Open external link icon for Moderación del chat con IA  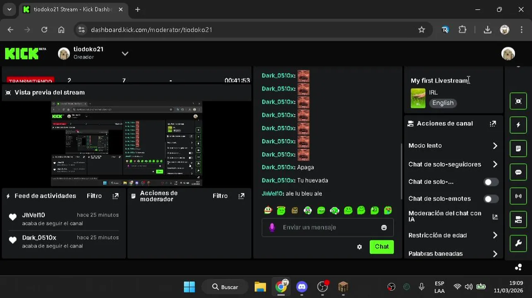click(x=495, y=216)
